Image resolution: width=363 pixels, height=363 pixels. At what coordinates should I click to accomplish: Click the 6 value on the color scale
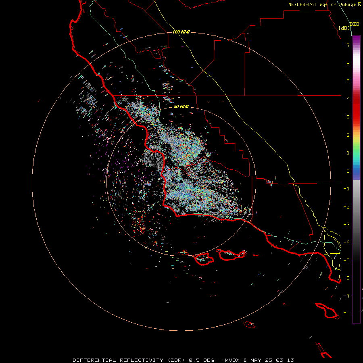348,63
